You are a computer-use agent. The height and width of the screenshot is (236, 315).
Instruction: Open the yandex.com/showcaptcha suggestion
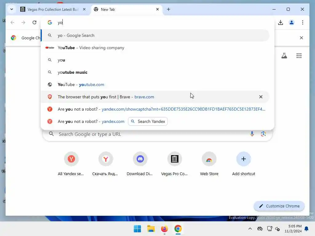pyautogui.click(x=155, y=109)
